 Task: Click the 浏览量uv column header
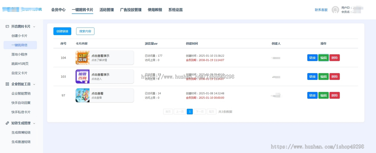point(151,44)
